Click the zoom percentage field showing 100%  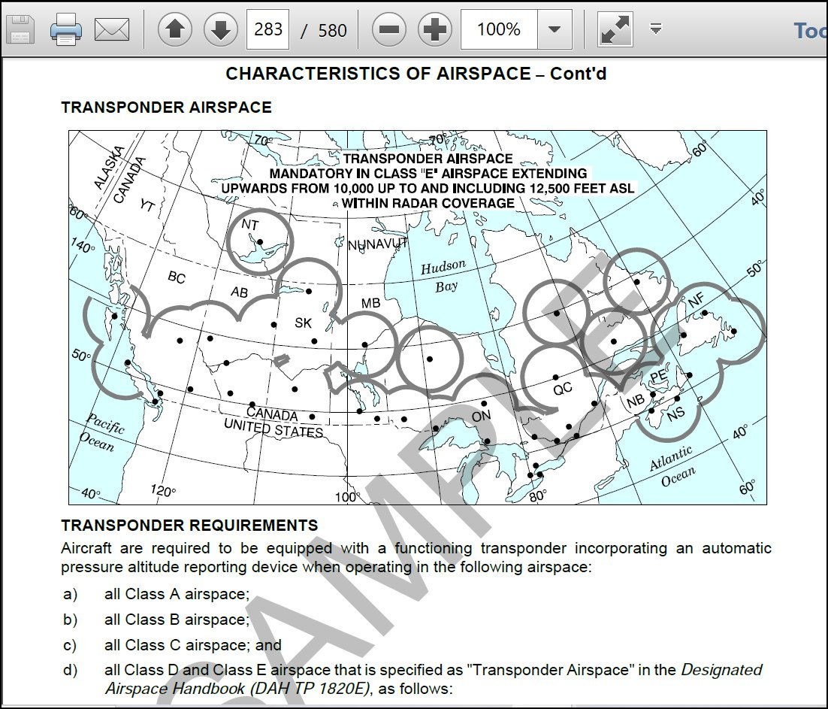tap(499, 29)
